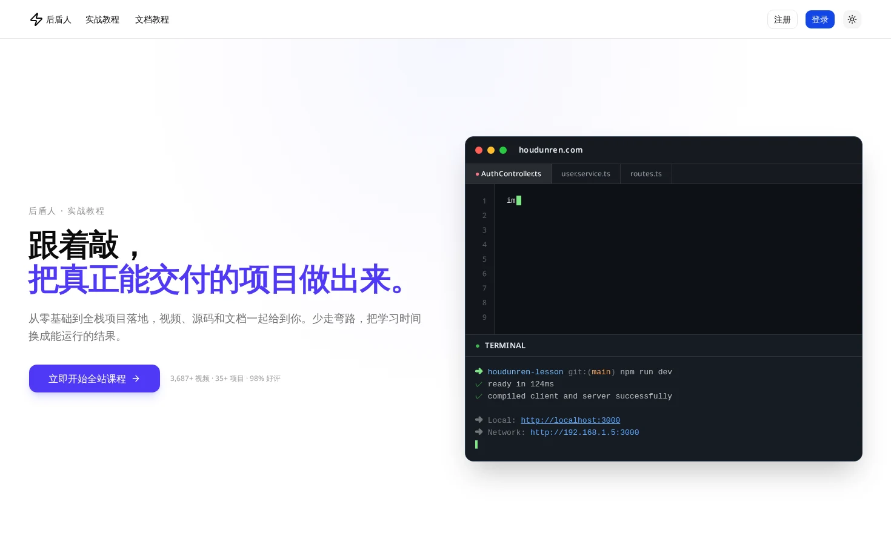Open the http://localhost:3000 link
The image size is (891, 559).
(x=570, y=420)
